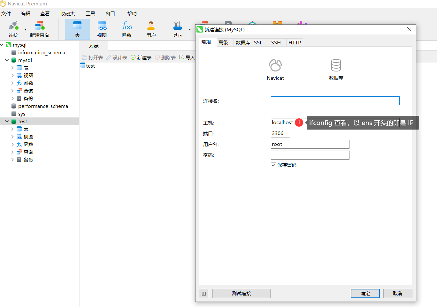Click 查询 icon under mysql database
The height and width of the screenshot is (307, 437).
19,91
